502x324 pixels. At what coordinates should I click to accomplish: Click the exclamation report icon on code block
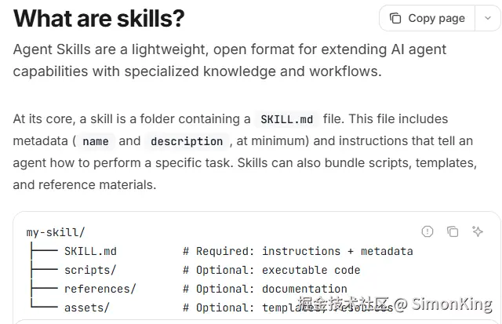[427, 231]
